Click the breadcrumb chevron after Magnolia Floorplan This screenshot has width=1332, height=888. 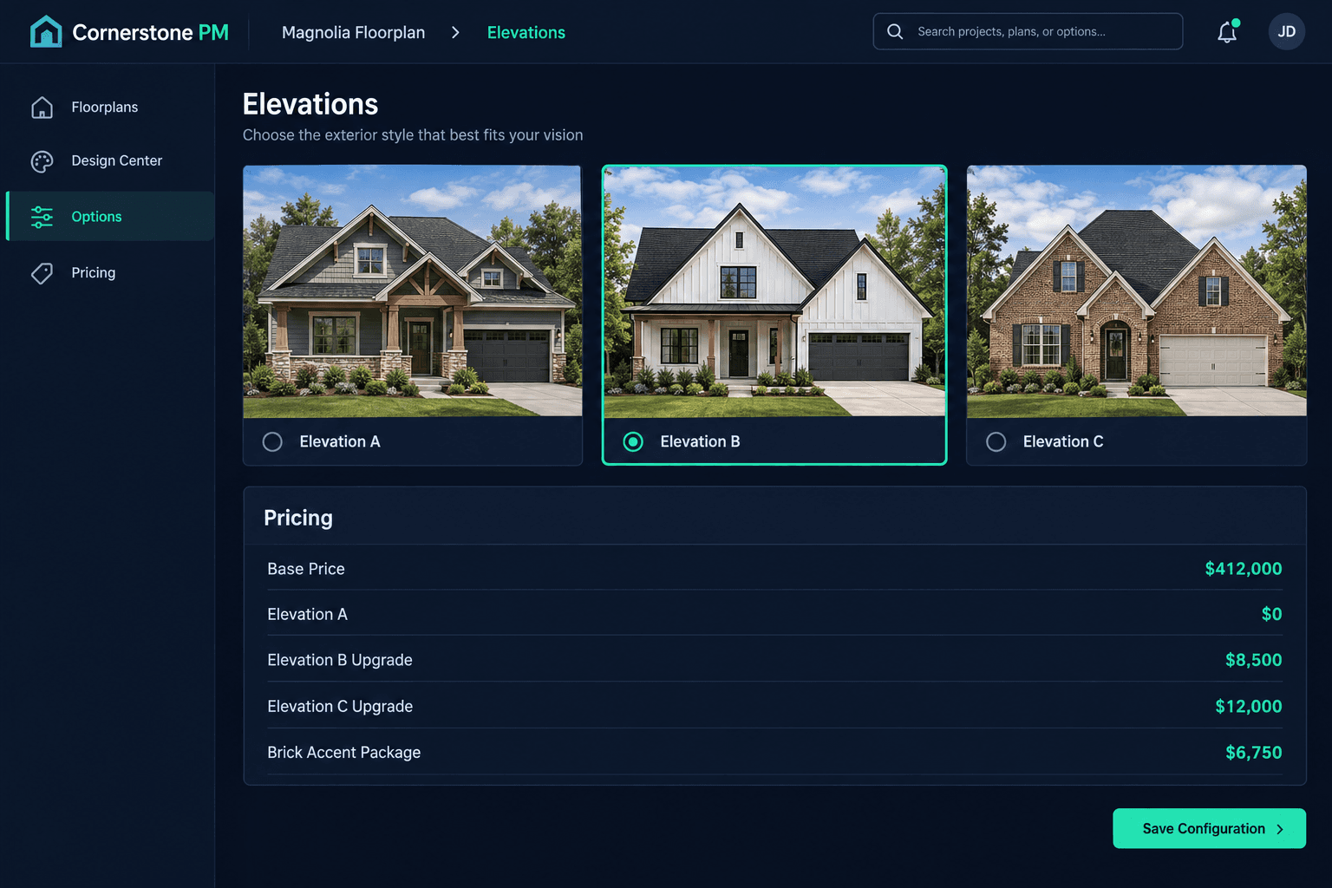click(x=455, y=33)
